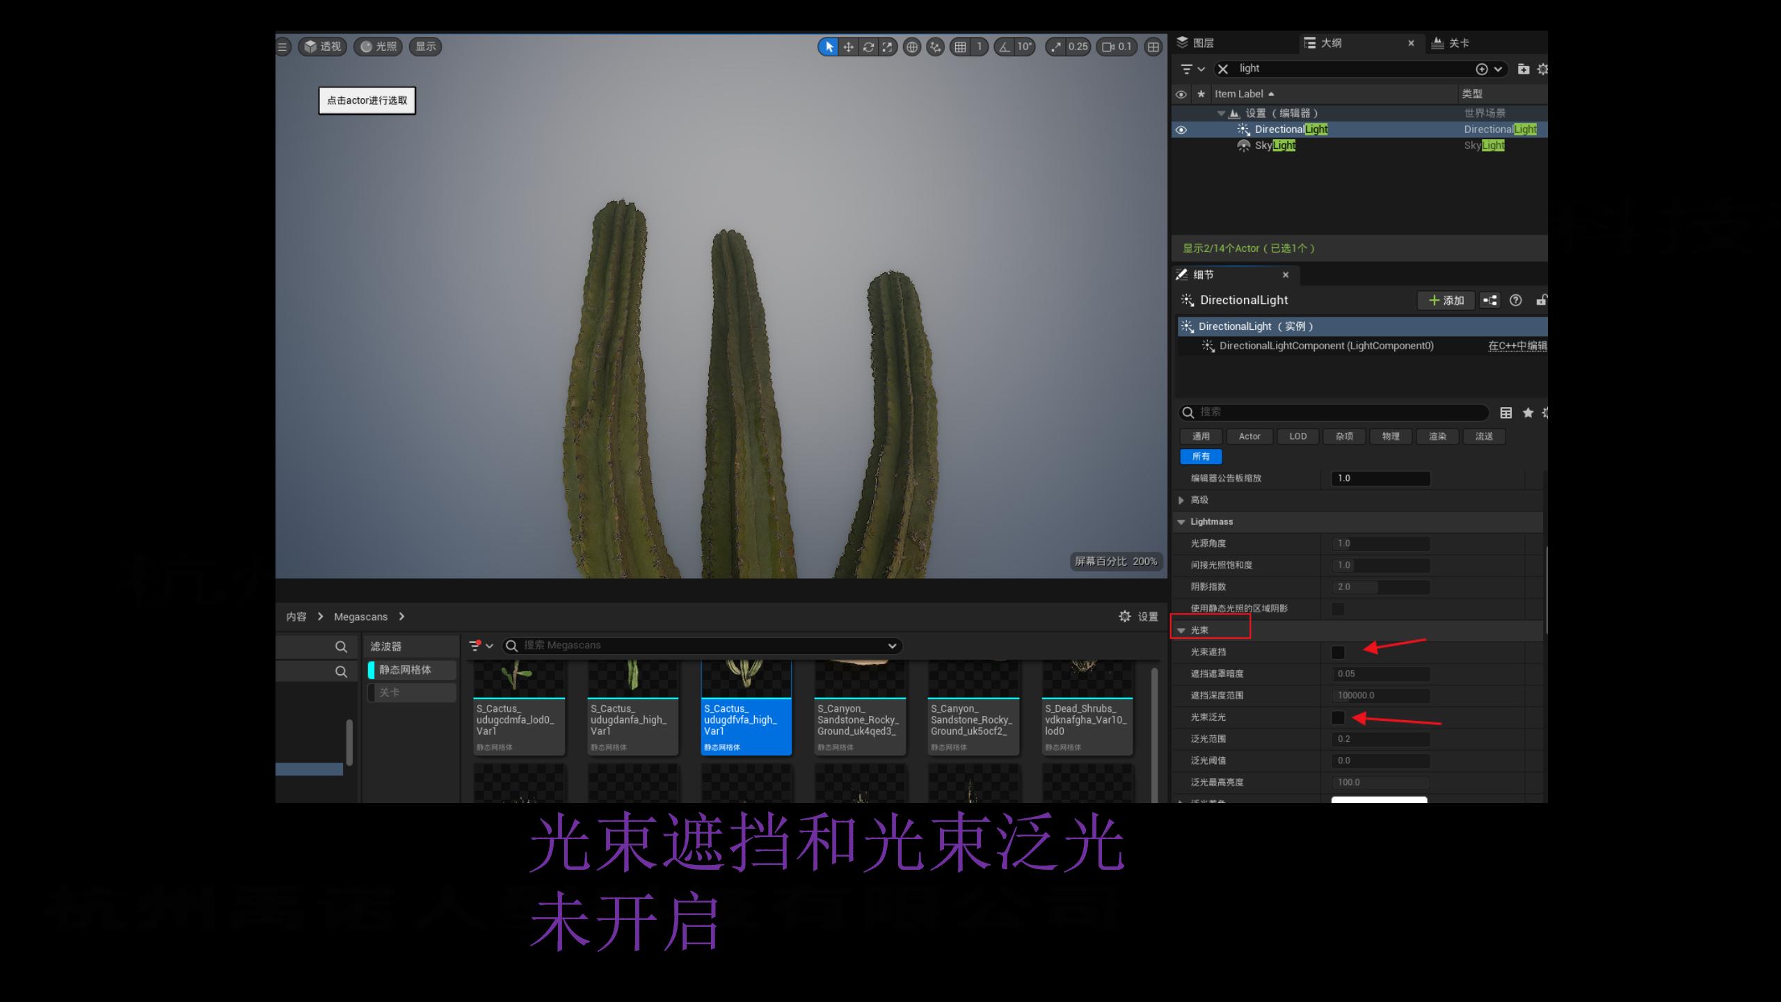Open the 光照 lit view mode menu
Viewport: 1781px width, 1002px height.
(378, 47)
